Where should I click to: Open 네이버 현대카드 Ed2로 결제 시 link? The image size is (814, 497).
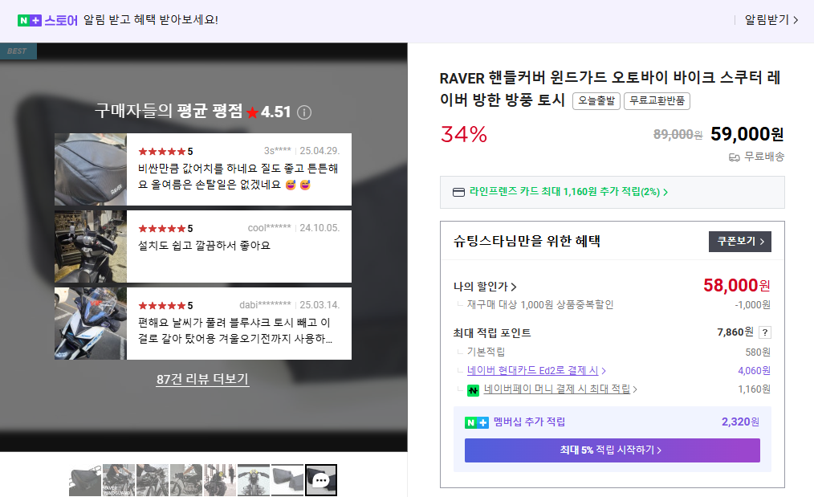pyautogui.click(x=536, y=370)
